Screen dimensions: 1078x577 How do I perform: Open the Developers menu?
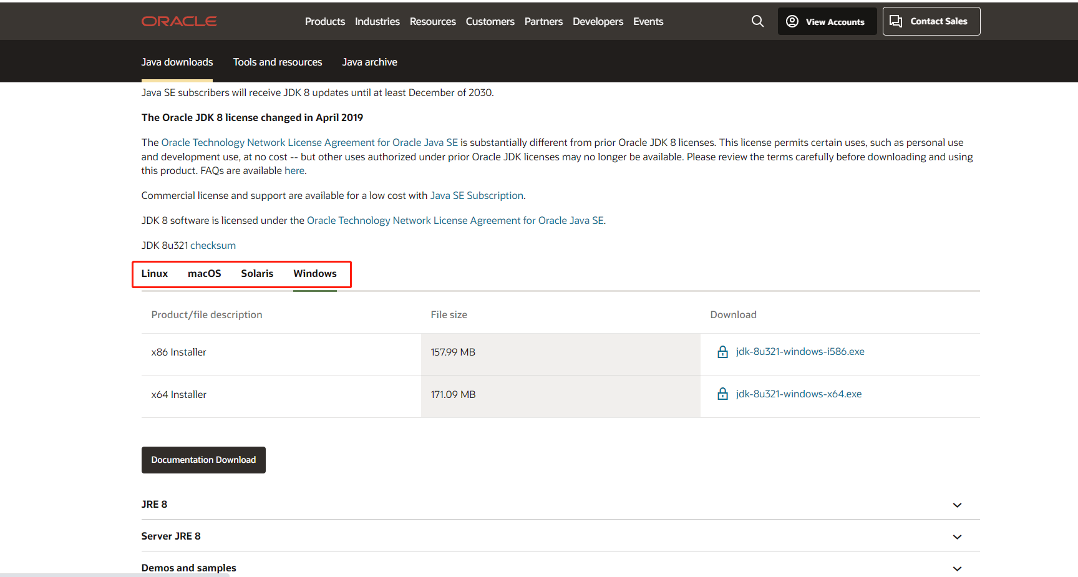click(x=597, y=21)
